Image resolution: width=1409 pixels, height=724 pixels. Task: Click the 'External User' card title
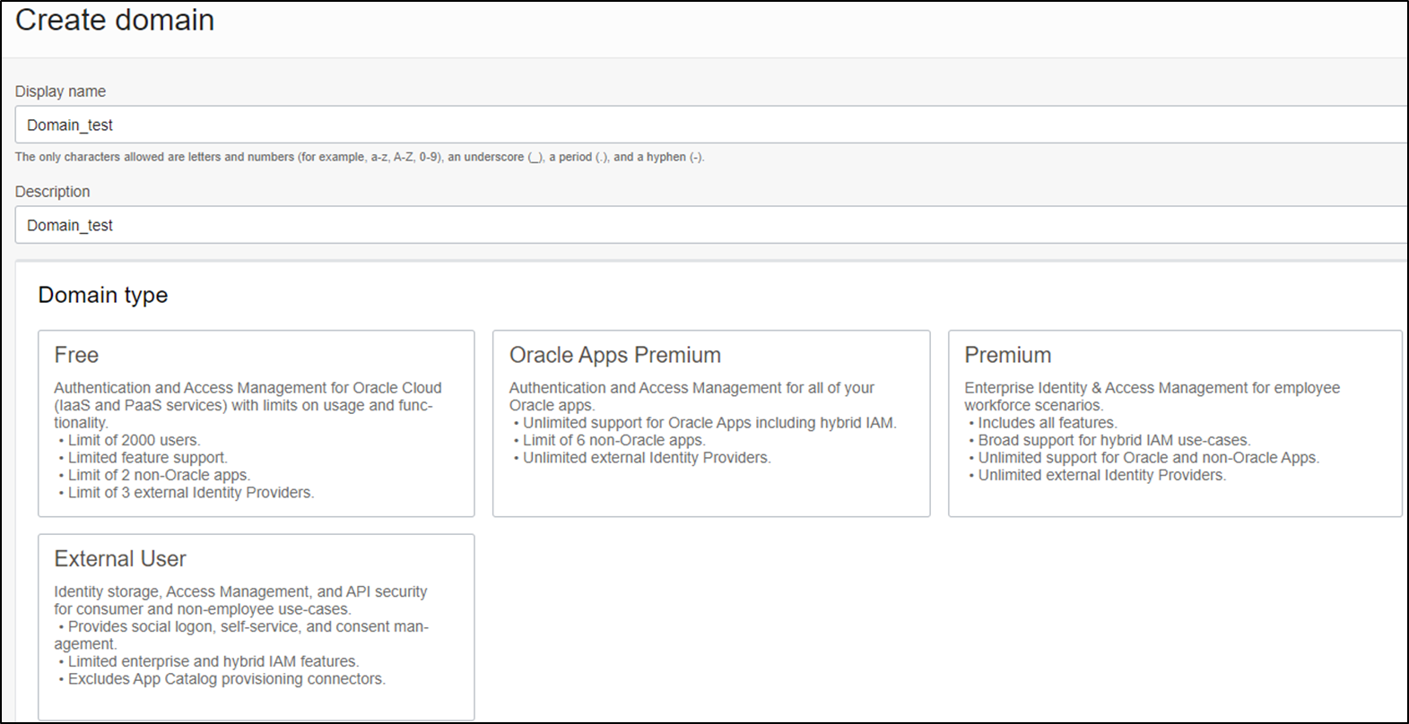(120, 559)
